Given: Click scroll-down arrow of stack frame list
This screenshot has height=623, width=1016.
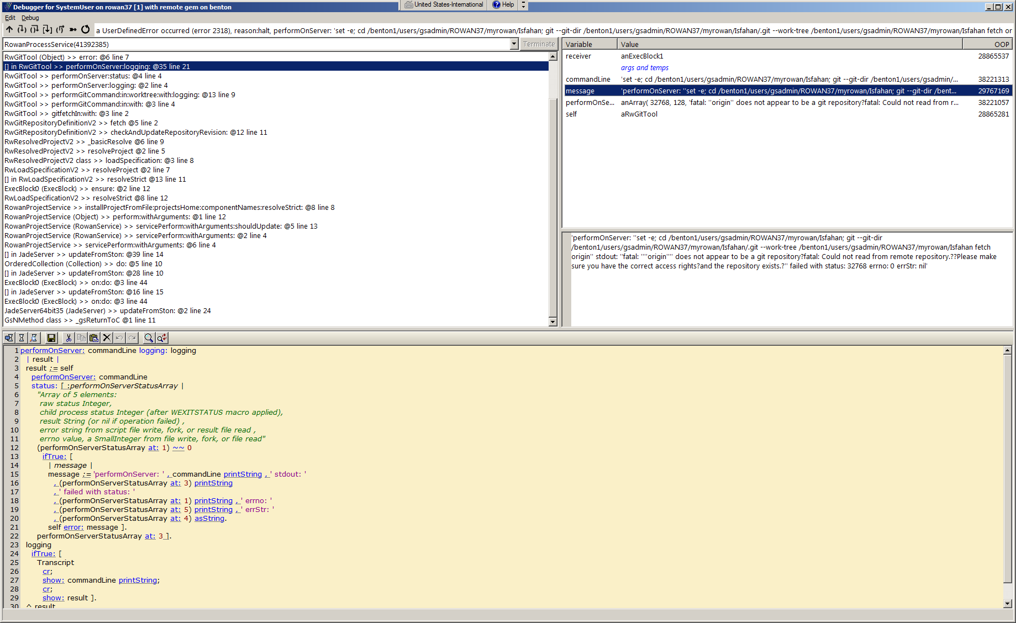Looking at the screenshot, I should [552, 321].
